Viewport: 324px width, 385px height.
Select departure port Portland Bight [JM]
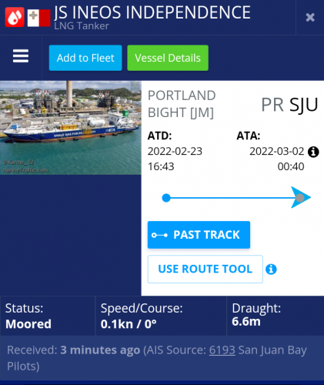point(182,104)
